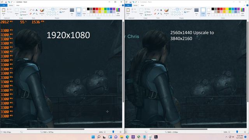
Task: Click the zoom out button in left Paint status bar
Action: [x=105, y=132]
